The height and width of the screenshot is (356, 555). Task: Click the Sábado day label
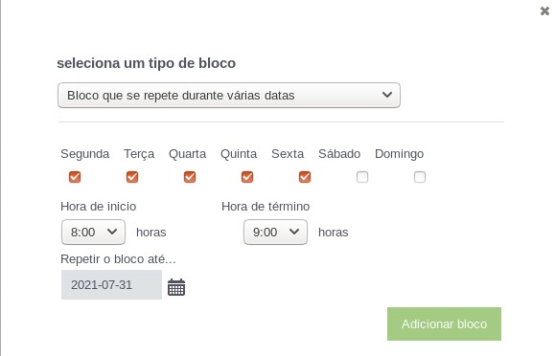click(x=339, y=154)
